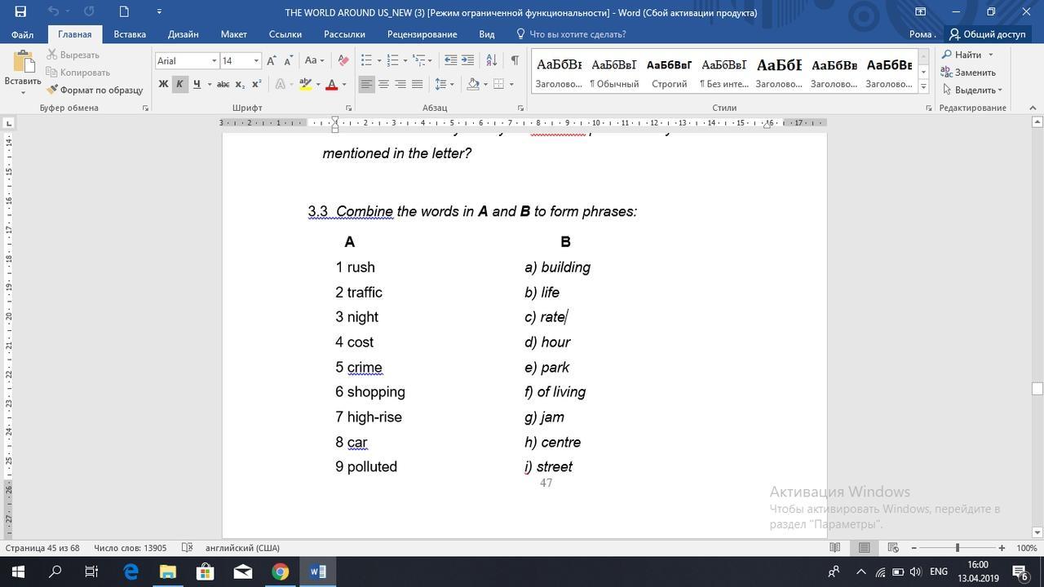Expand the Styles gallery list
This screenshot has width=1044, height=587.
pyautogui.click(x=923, y=86)
